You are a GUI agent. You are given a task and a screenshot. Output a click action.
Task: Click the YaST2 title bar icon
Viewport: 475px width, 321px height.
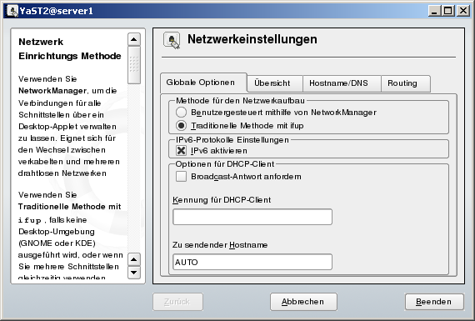[x=12, y=11]
